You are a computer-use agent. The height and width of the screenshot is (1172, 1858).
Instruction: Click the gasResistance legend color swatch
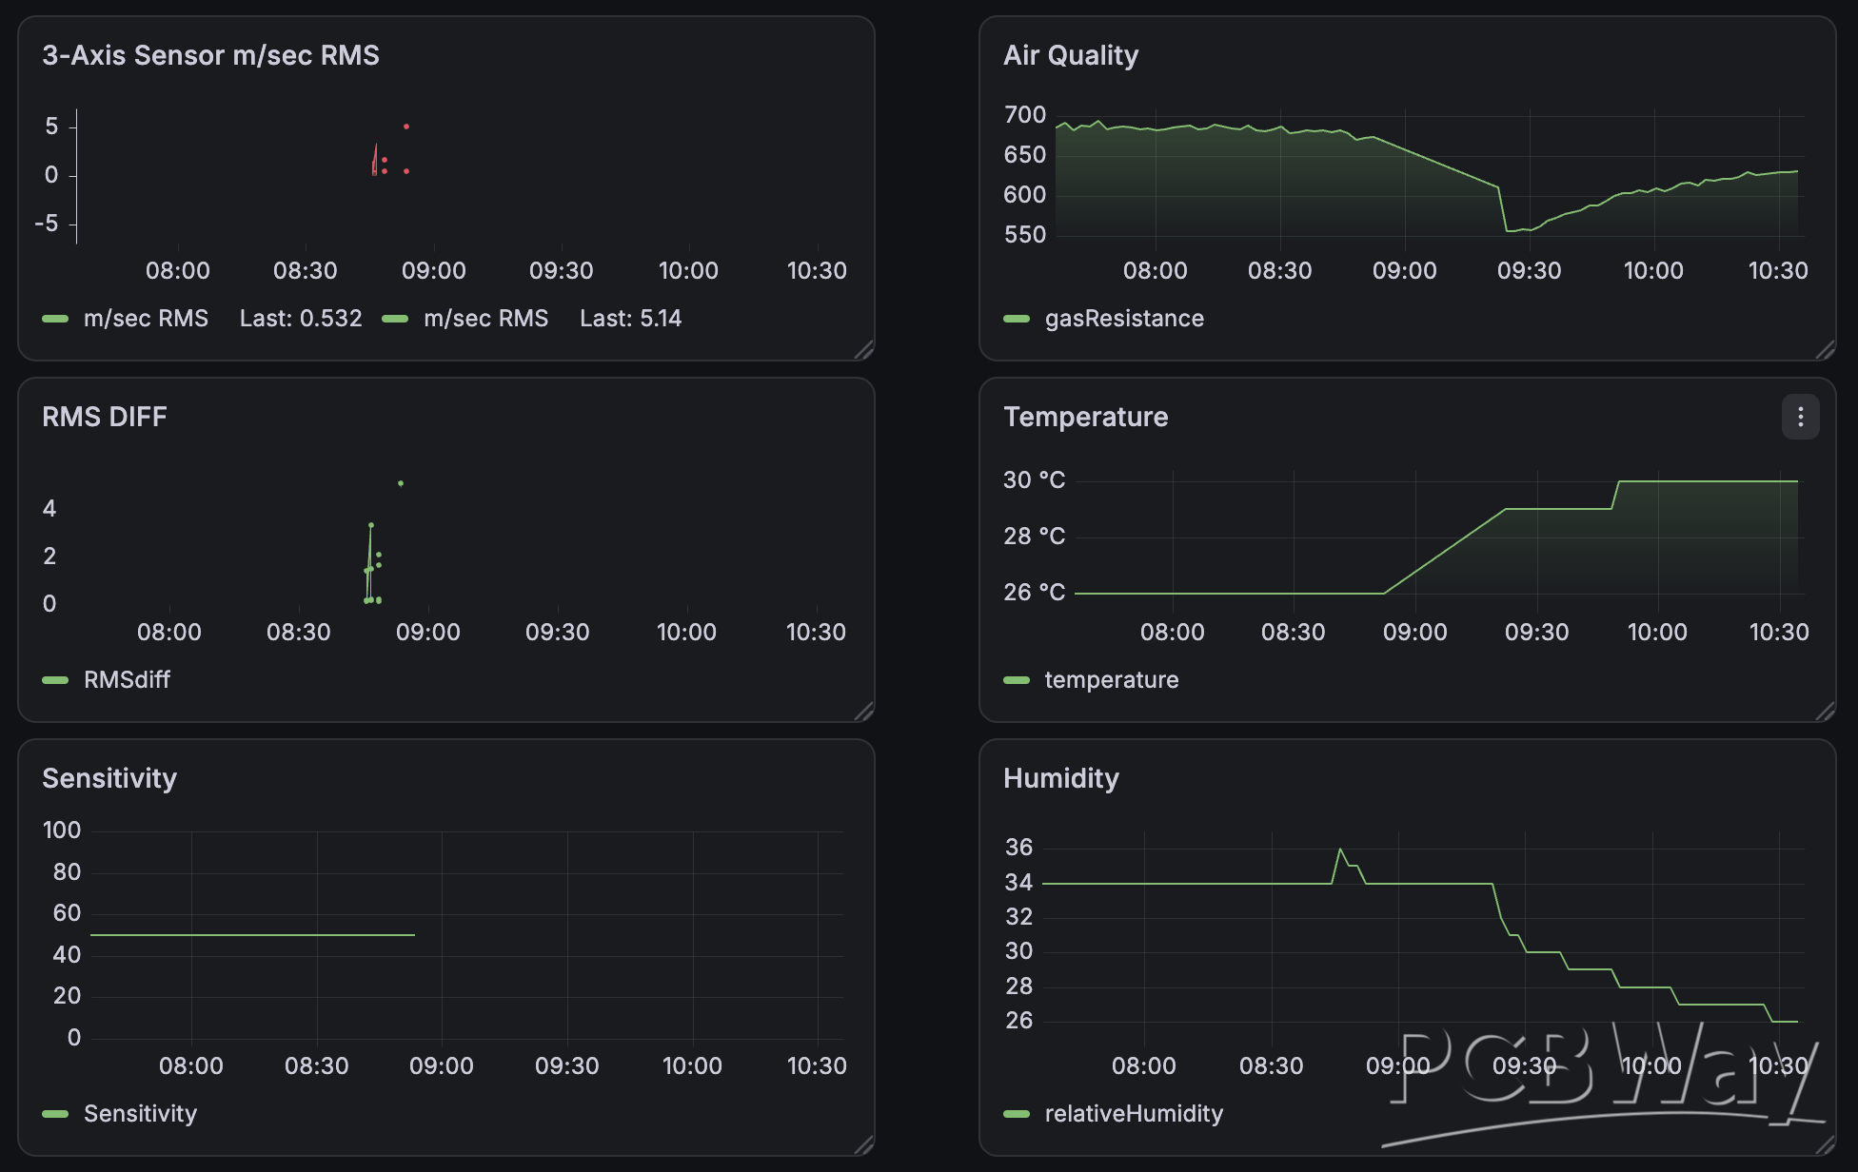(x=1017, y=319)
